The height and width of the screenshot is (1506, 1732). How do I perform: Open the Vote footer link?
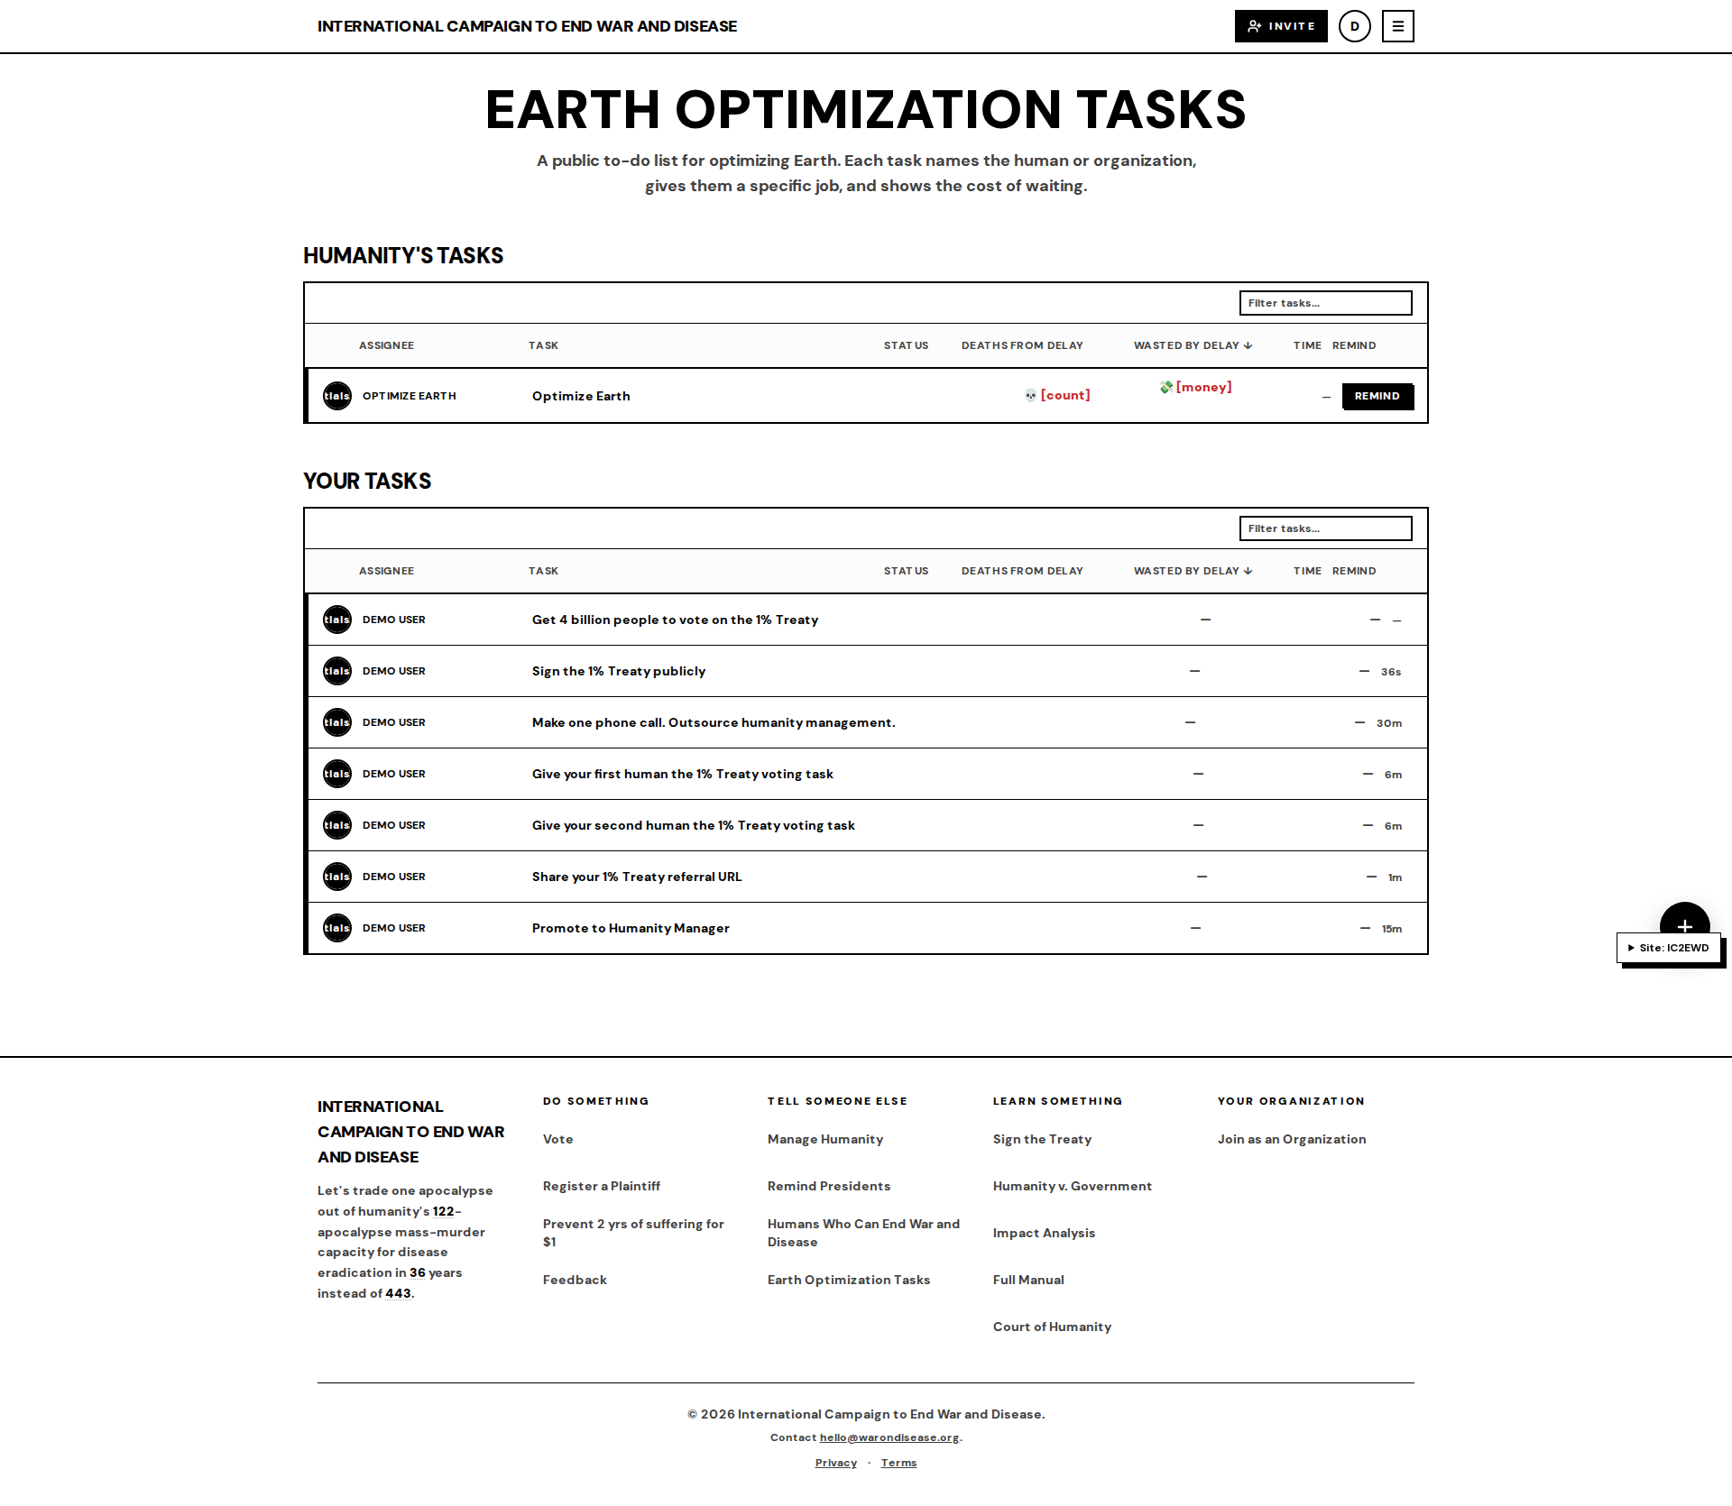coord(557,1139)
